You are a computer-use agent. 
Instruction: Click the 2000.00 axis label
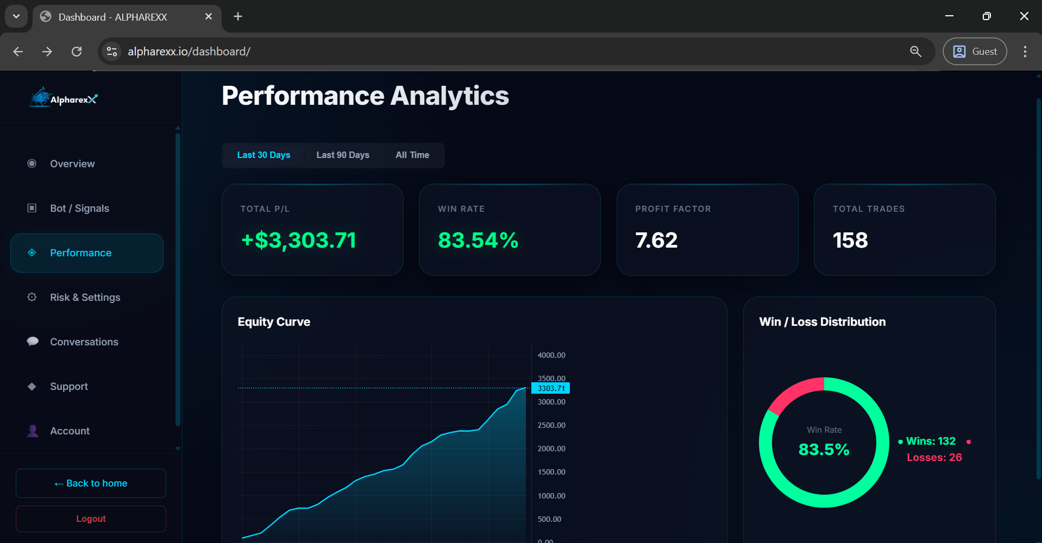coord(551,449)
